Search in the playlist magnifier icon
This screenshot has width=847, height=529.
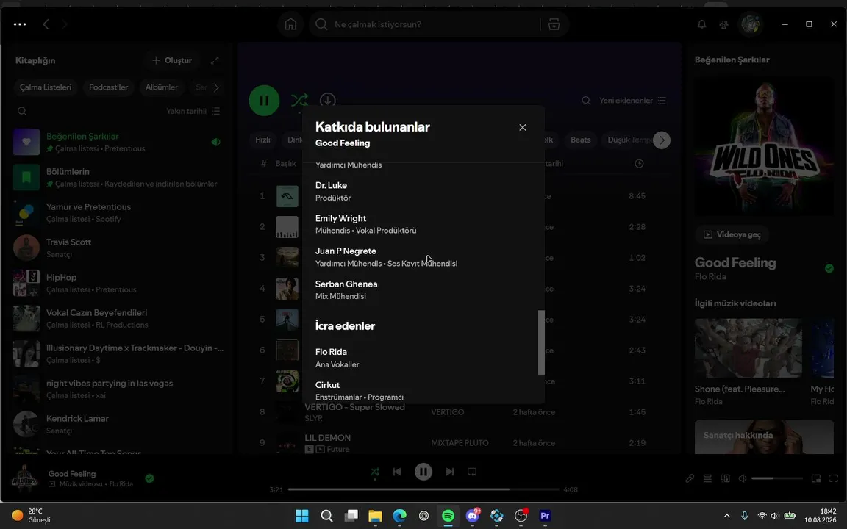(x=586, y=101)
